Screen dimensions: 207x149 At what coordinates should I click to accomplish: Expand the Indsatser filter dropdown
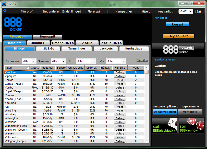[x=33, y=61]
